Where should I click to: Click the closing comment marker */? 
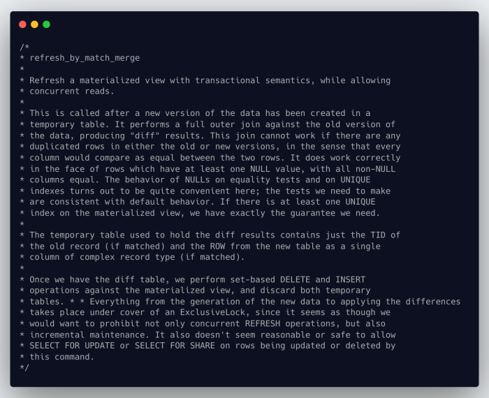click(x=24, y=367)
